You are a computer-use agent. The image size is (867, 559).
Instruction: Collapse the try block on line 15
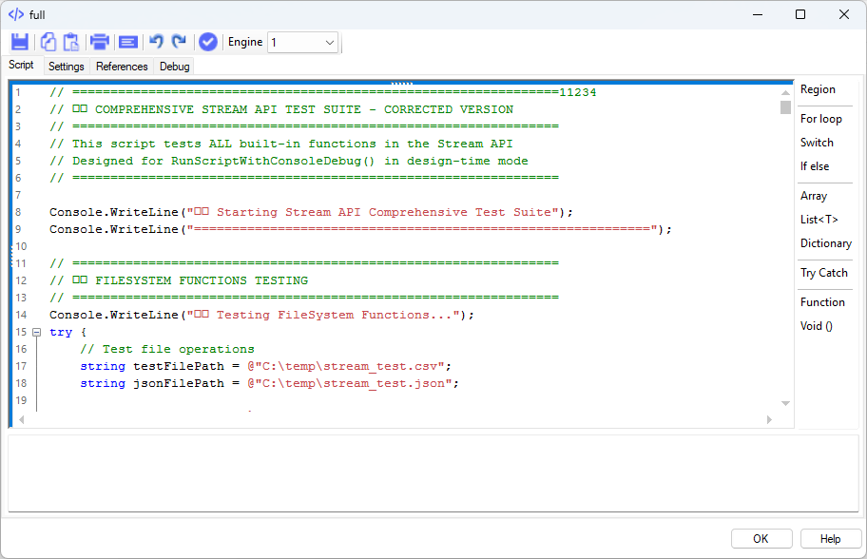tap(36, 333)
